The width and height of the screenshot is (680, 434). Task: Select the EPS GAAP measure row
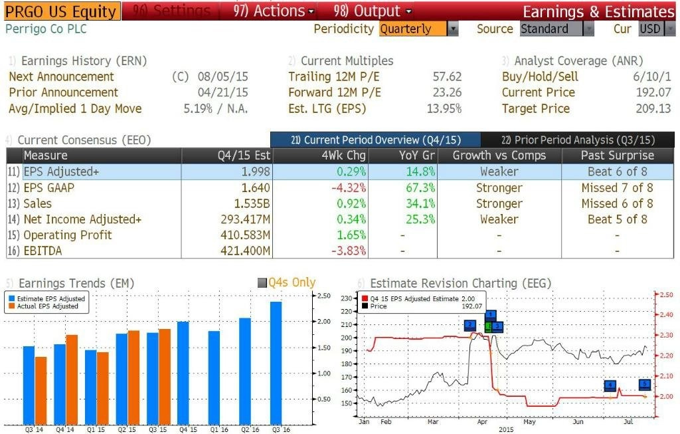click(x=340, y=188)
